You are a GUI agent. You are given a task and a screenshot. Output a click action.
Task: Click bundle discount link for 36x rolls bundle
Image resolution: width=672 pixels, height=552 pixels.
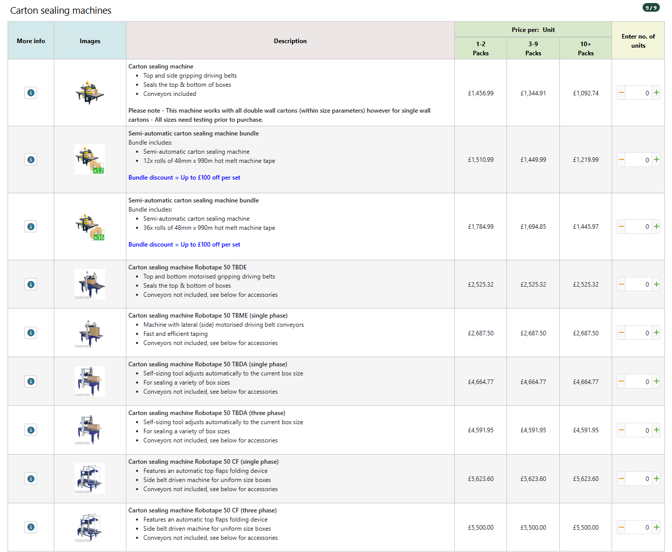point(184,245)
